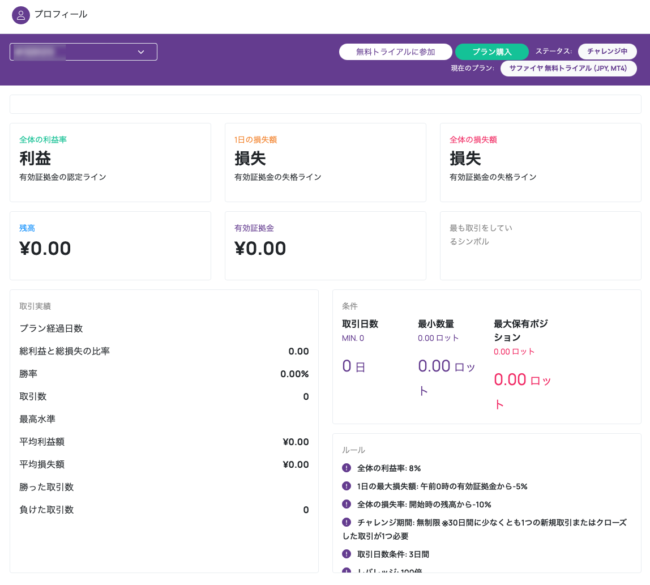650x585 pixels.
Task: Click 無料トライアルに参加 button
Action: (395, 52)
